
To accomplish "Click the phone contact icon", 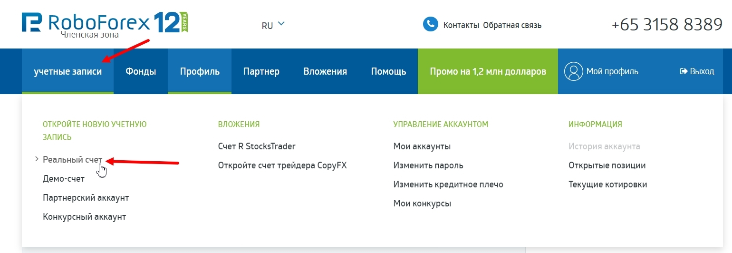I will [x=430, y=24].
